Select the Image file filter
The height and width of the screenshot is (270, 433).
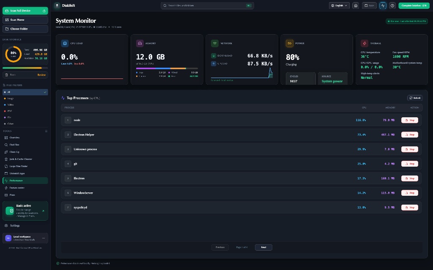tap(25, 98)
